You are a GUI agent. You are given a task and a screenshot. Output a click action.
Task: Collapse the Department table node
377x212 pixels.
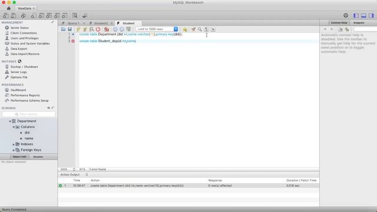pyautogui.click(x=10, y=121)
